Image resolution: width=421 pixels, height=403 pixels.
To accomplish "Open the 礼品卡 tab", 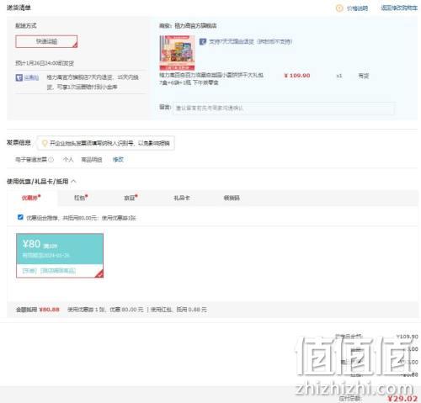I will pyautogui.click(x=182, y=198).
